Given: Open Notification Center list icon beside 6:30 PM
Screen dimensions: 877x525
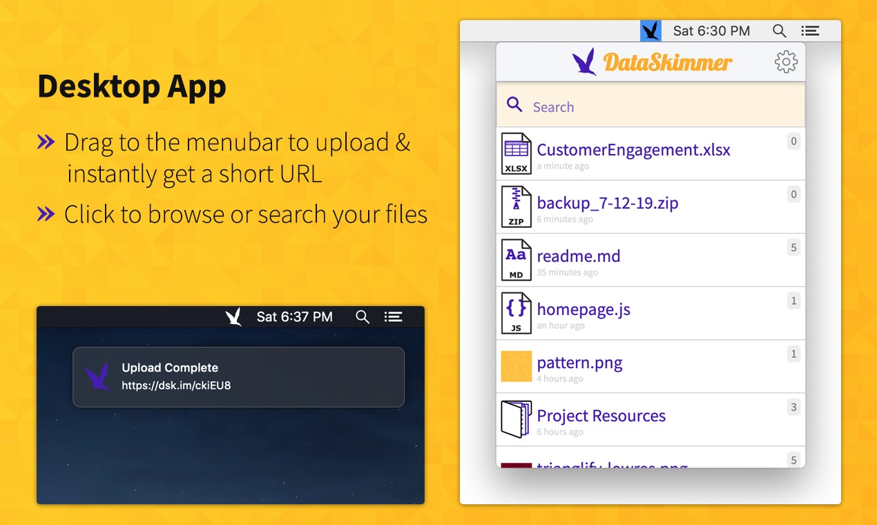Looking at the screenshot, I should (x=810, y=30).
